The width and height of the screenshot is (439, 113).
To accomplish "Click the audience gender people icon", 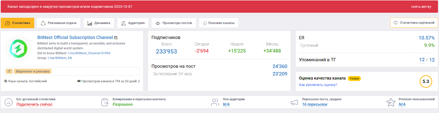I will pyautogui.click(x=215, y=102).
